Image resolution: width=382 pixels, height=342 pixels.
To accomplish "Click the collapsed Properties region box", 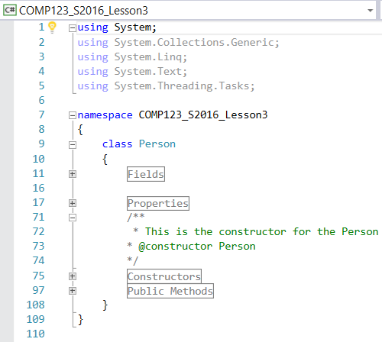I will (158, 203).
